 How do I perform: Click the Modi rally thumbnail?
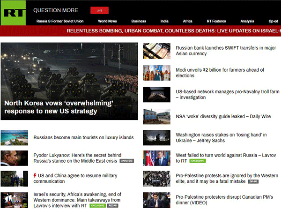coord(156,73)
